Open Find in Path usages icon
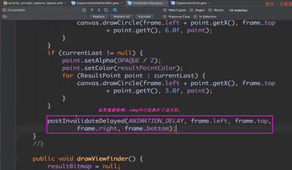Viewport: 292px width, 170px height. pyautogui.click(x=106, y=10)
